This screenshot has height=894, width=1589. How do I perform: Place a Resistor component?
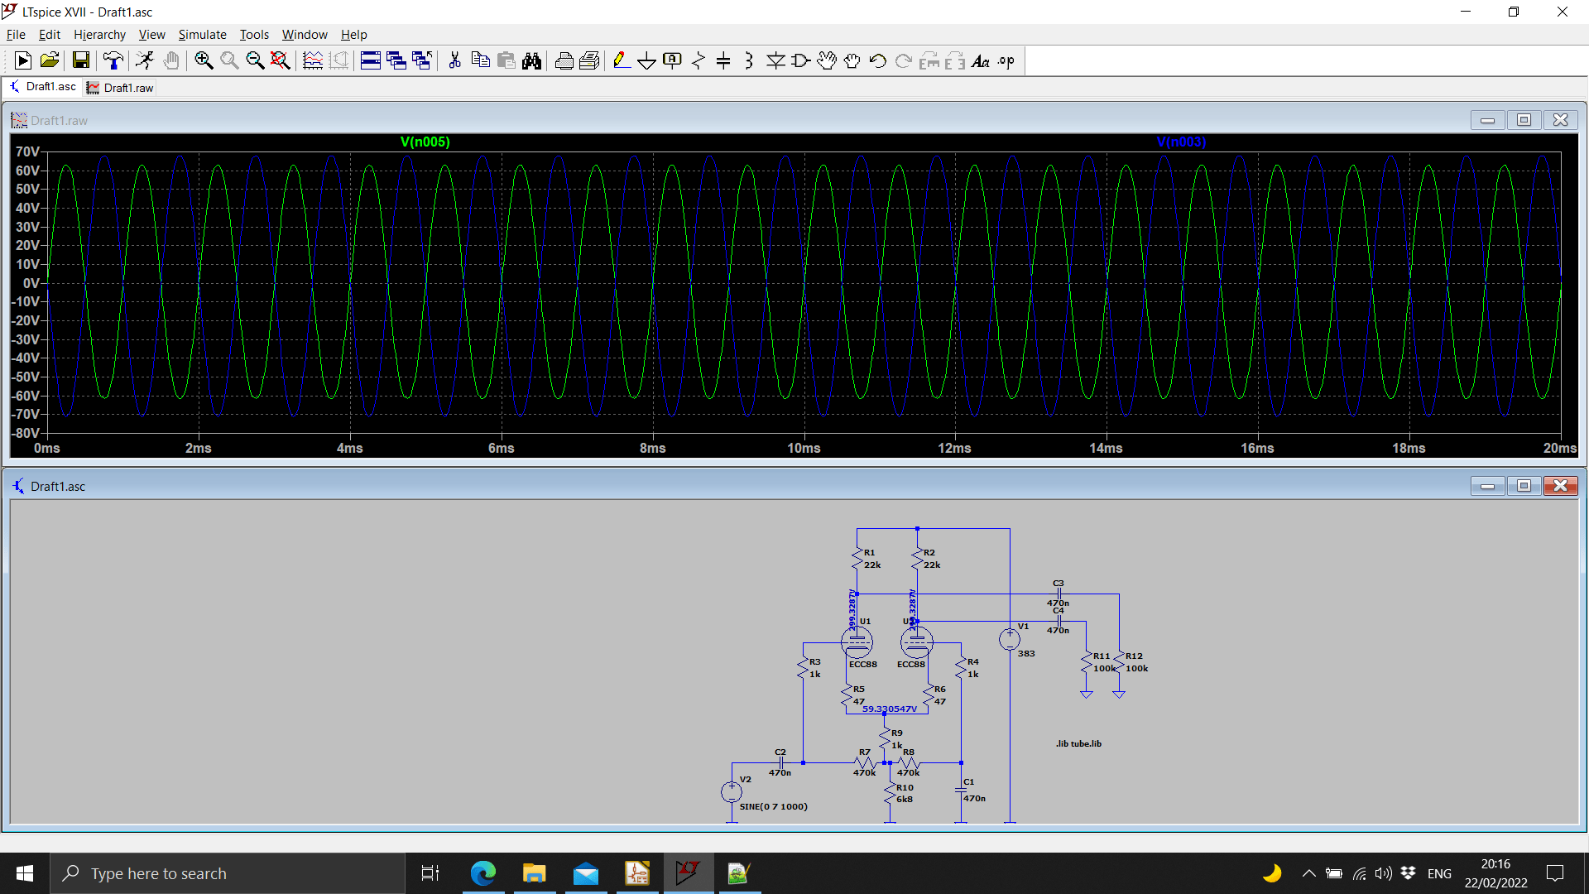coord(698,60)
